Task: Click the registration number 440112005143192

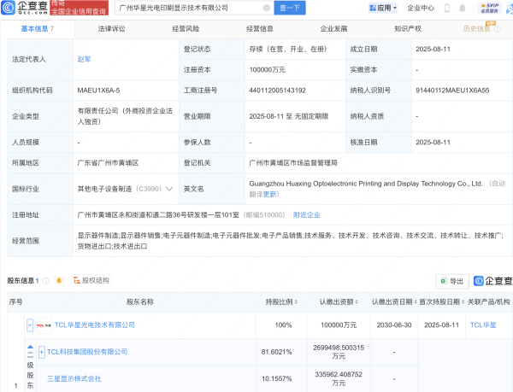Action: pos(277,91)
